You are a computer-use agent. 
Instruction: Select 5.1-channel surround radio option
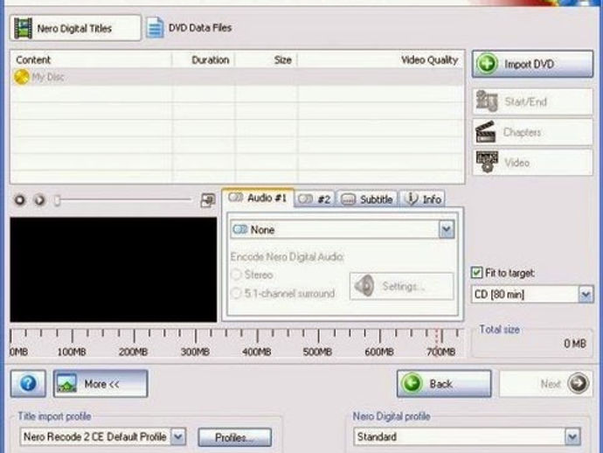coord(236,294)
